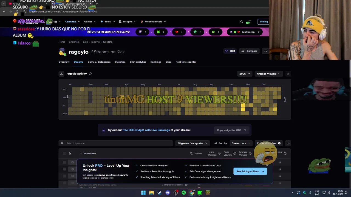The width and height of the screenshot is (351, 197).
Task: Export heatmap with download icon beside Average Viewers
Action: point(288,74)
